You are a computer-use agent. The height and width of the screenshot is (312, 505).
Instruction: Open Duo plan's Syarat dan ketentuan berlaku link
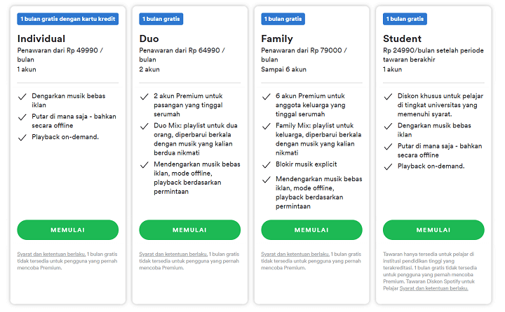(173, 254)
